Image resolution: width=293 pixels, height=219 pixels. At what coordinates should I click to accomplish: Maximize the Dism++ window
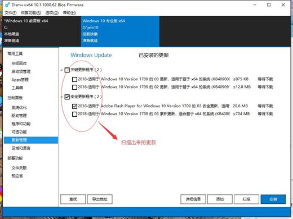(269, 4)
